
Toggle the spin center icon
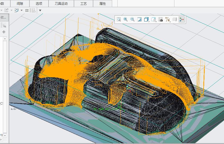coord(182,19)
